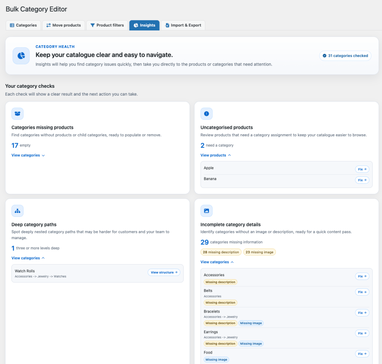Click the Watch Rolls category name

(25, 271)
